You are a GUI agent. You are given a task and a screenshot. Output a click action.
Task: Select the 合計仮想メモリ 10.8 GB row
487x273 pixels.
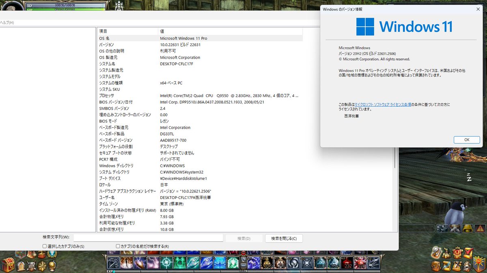tap(200, 229)
